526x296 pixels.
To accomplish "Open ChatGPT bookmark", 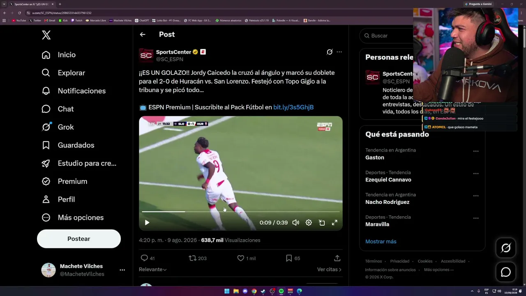I will coord(142,20).
